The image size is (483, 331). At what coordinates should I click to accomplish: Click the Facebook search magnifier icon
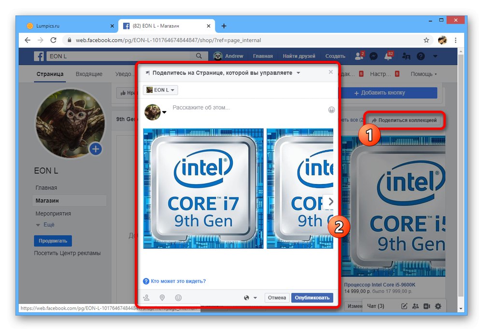click(x=199, y=56)
